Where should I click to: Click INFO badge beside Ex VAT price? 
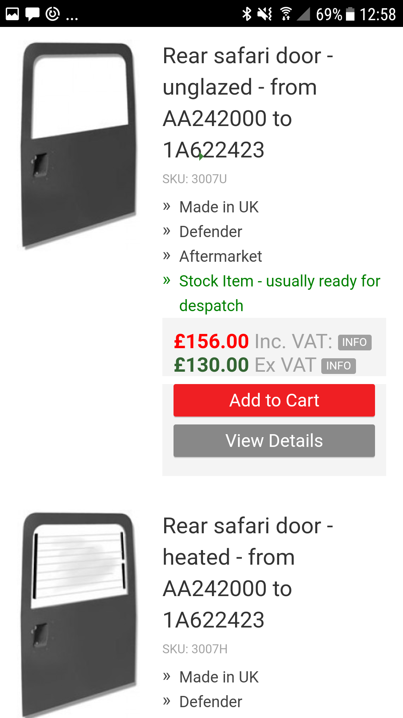[338, 366]
